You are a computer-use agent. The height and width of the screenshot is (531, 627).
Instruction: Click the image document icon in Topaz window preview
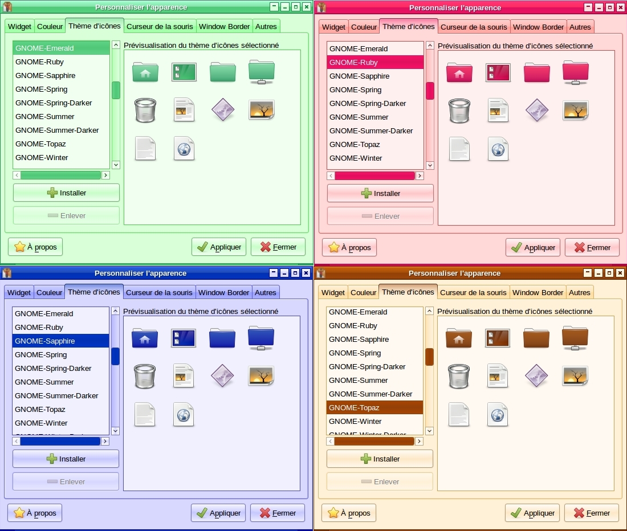tap(498, 376)
